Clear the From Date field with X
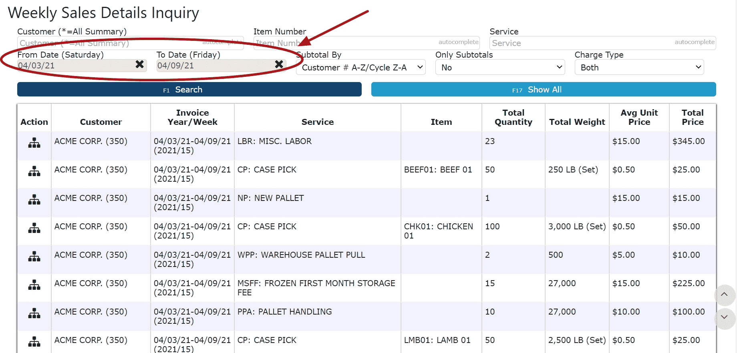This screenshot has height=353, width=737. point(139,64)
